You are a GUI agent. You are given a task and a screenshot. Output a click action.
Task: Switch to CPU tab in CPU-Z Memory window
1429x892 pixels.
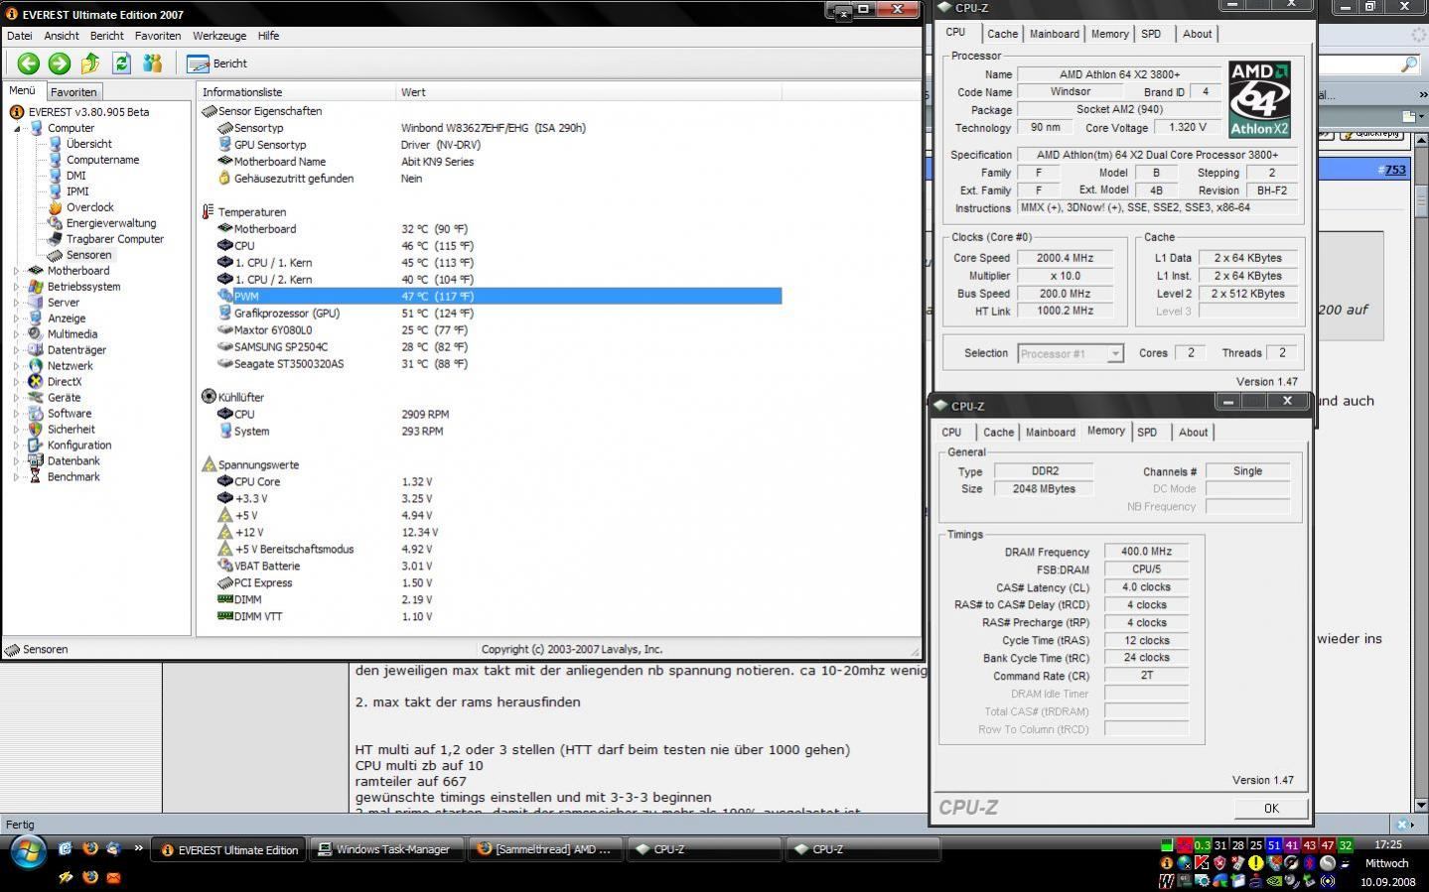click(951, 433)
